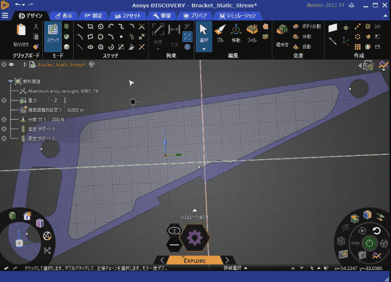Select the three-point rectangle tool
Image resolution: width=391 pixels, height=282 pixels.
tap(90, 37)
